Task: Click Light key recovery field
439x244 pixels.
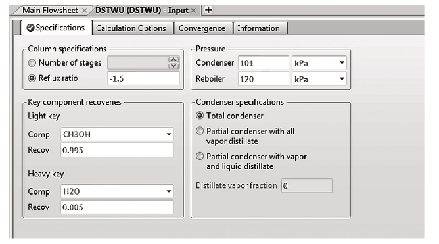Action: (x=117, y=150)
